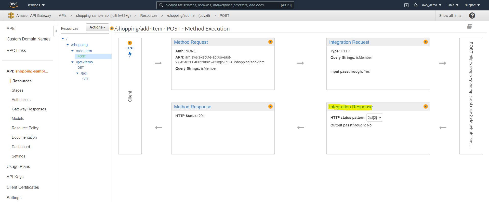The image size is (489, 202).
Task: Open the Method Request section
Action: 191,42
